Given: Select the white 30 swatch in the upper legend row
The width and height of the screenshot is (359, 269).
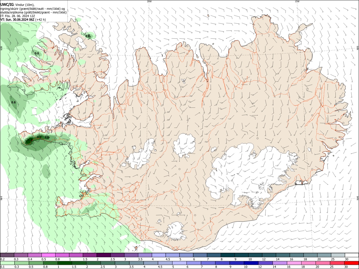Looking at the screenshot, I should [352, 255].
